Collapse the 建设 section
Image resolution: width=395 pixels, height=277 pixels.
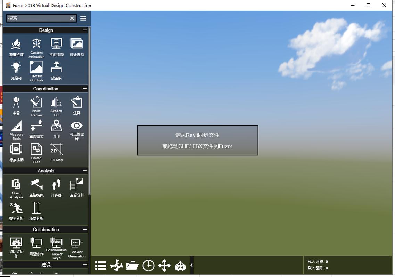click(85, 265)
